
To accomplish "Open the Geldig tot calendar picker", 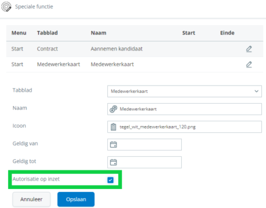I will (113, 162).
